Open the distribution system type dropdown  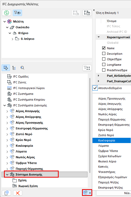pos(87,193)
